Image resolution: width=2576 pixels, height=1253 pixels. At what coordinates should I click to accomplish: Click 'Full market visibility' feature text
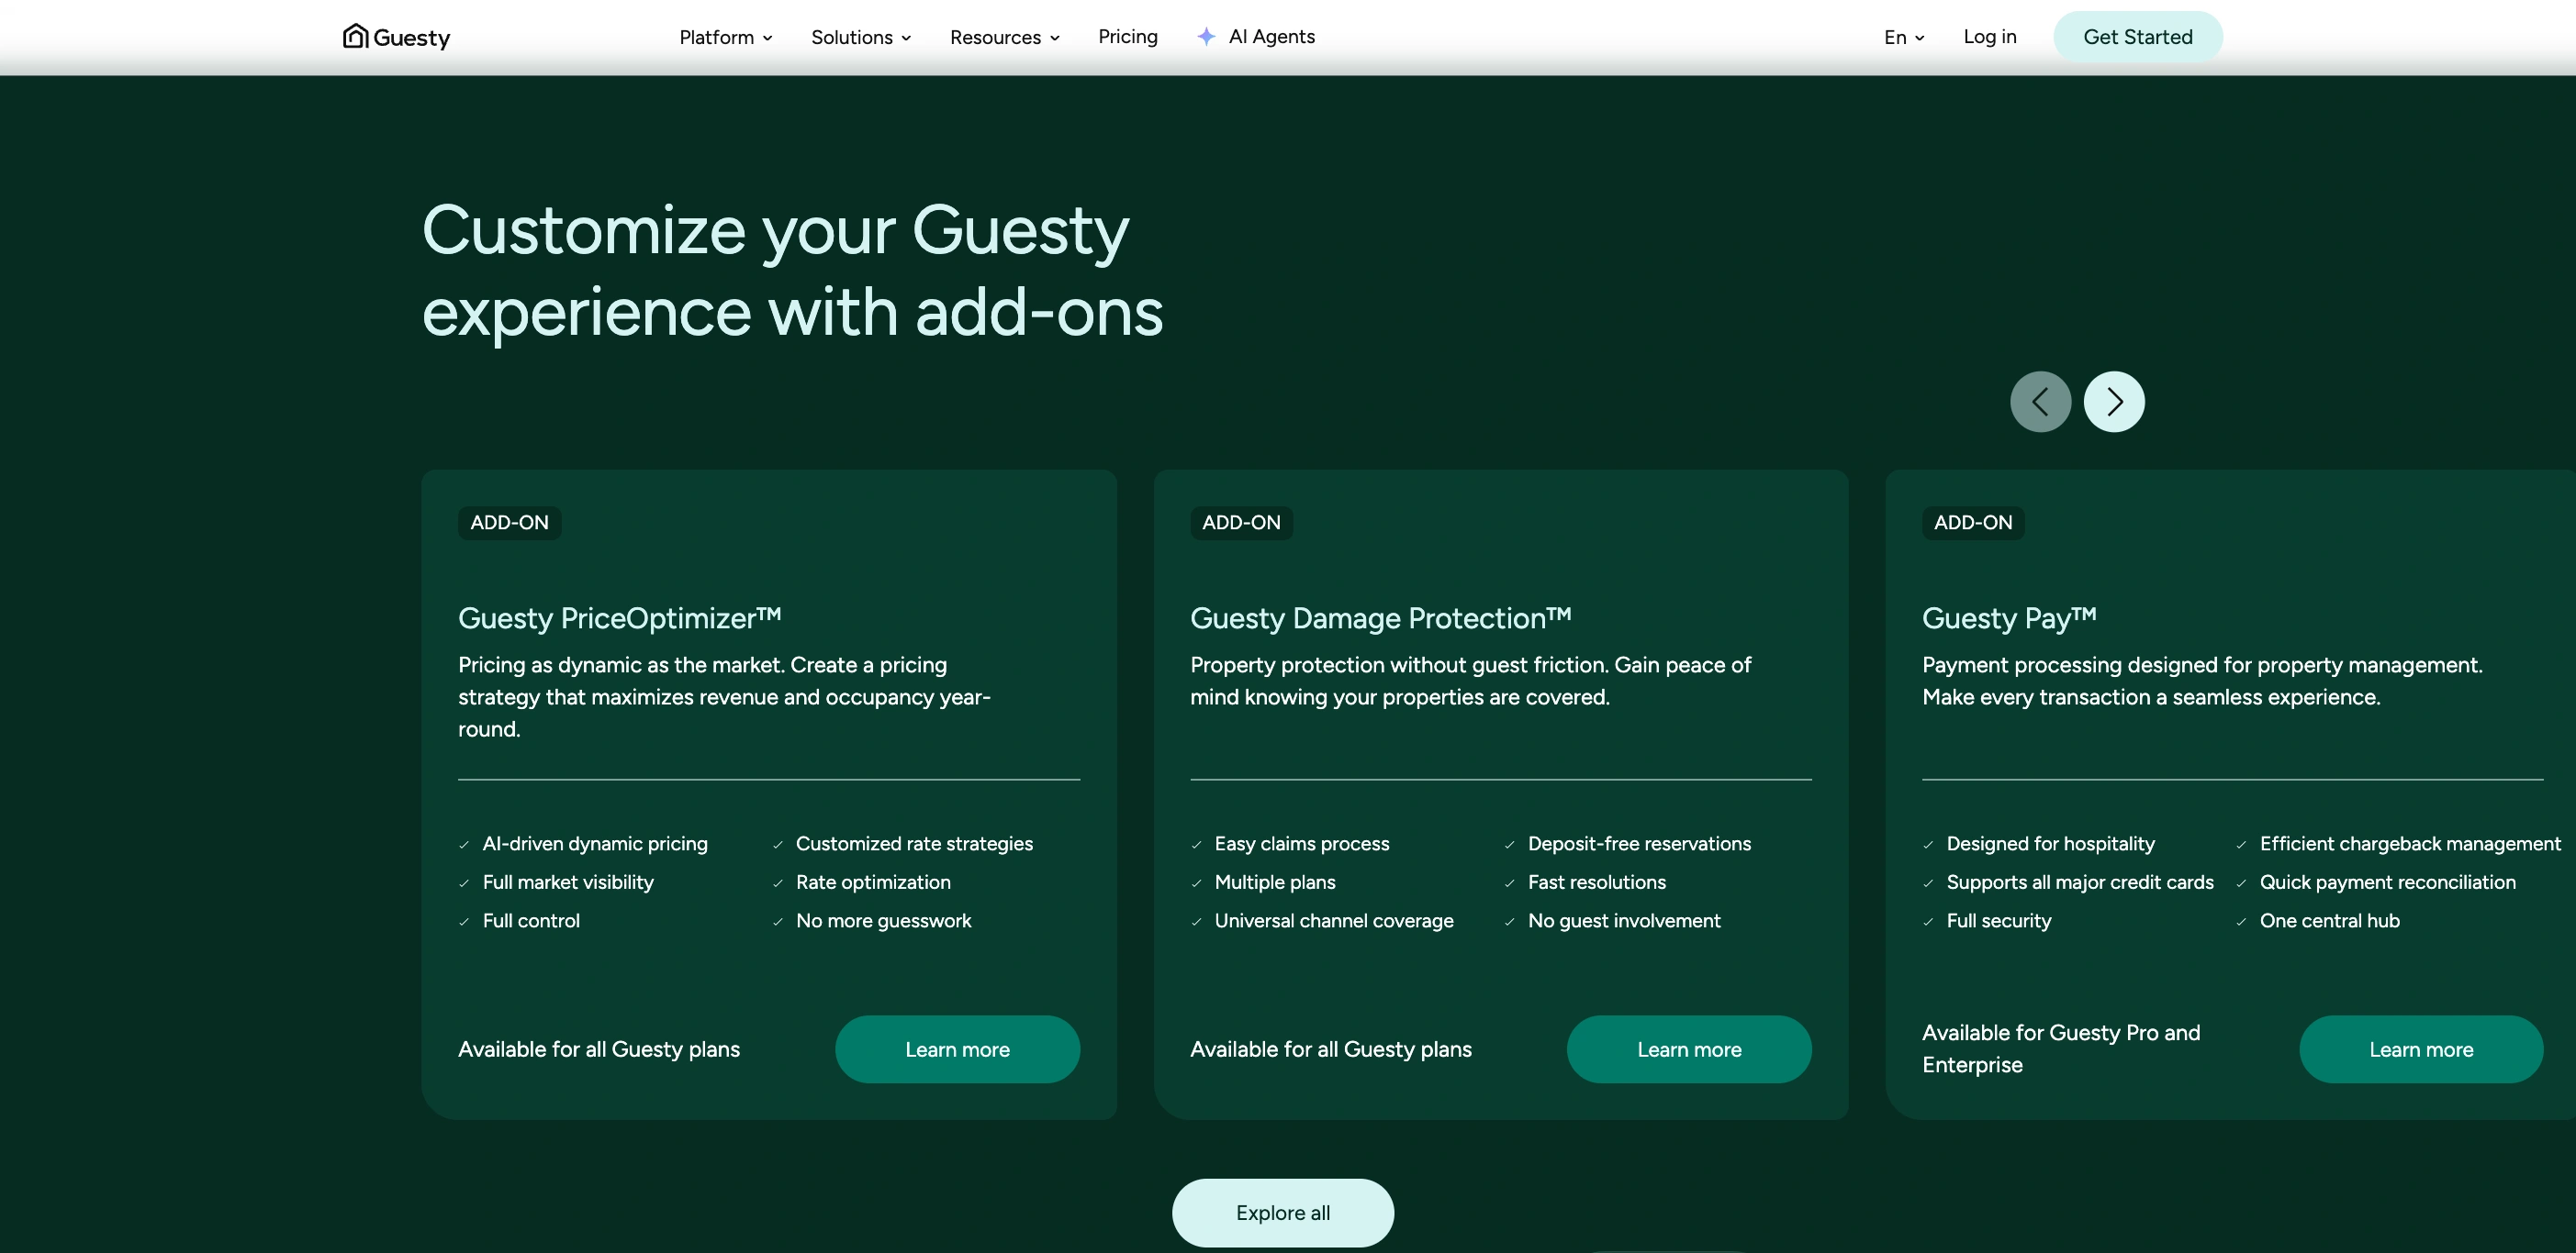point(568,882)
